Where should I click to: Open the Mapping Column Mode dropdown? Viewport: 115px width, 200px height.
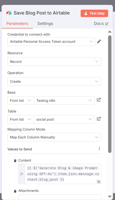tap(54, 137)
